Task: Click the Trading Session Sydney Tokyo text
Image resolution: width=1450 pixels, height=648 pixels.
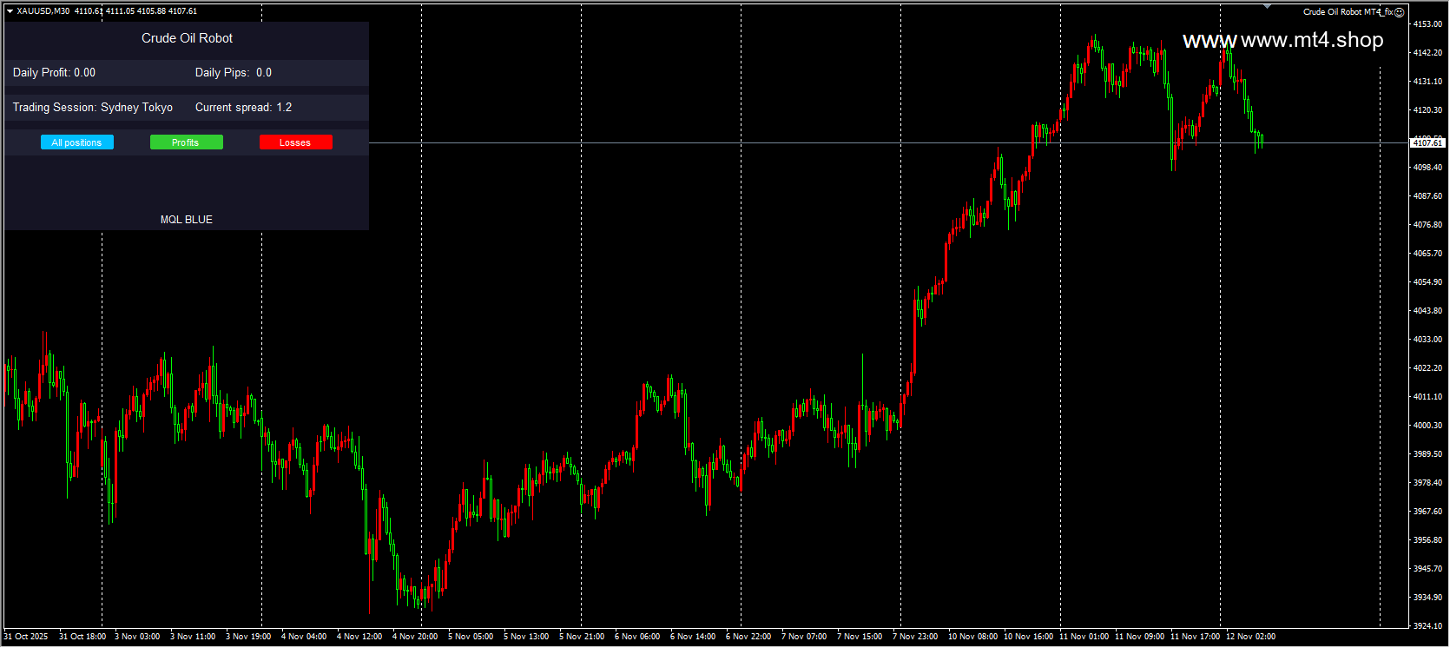Action: [x=93, y=108]
